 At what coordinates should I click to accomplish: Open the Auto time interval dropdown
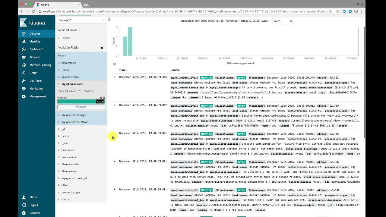[282, 21]
